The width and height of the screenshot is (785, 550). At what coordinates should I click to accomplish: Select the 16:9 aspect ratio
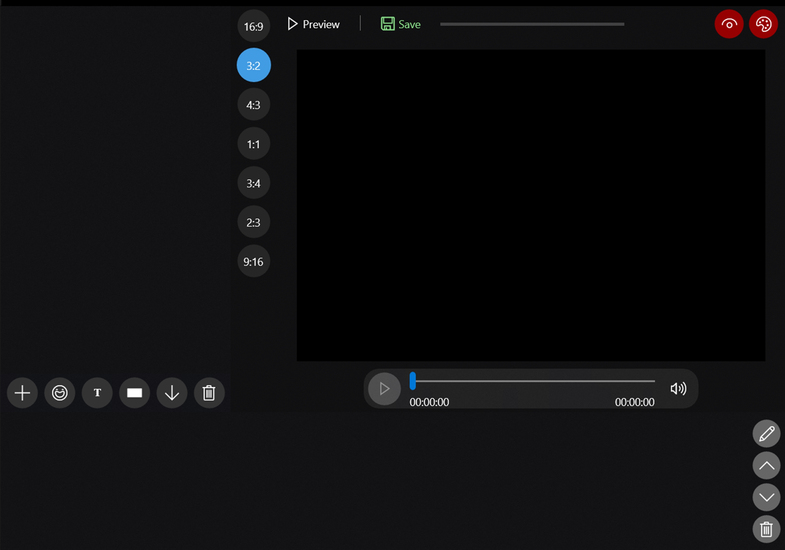click(x=253, y=26)
